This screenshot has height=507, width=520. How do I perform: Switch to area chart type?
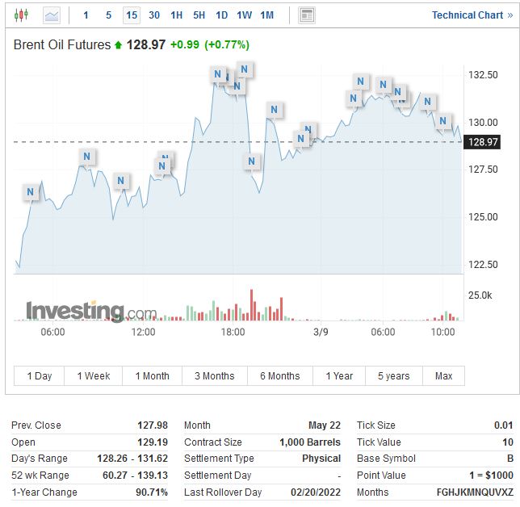(52, 15)
